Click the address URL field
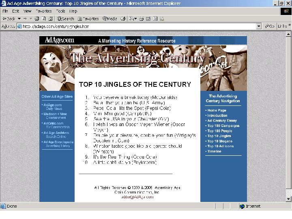The height and width of the screenshot is (219, 292). pyautogui.click(x=139, y=26)
